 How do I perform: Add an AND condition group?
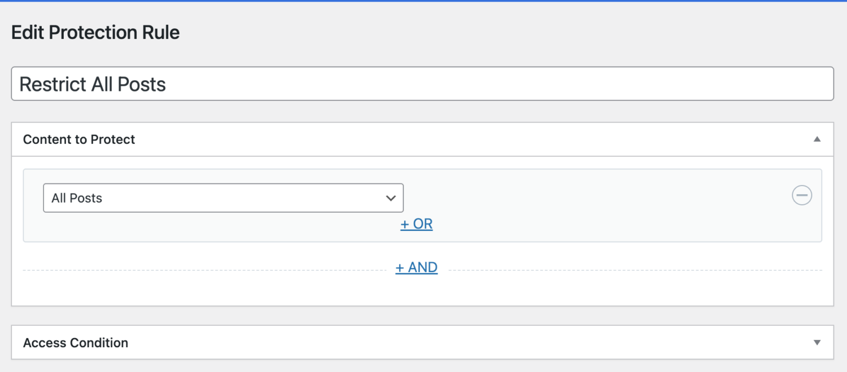(417, 268)
